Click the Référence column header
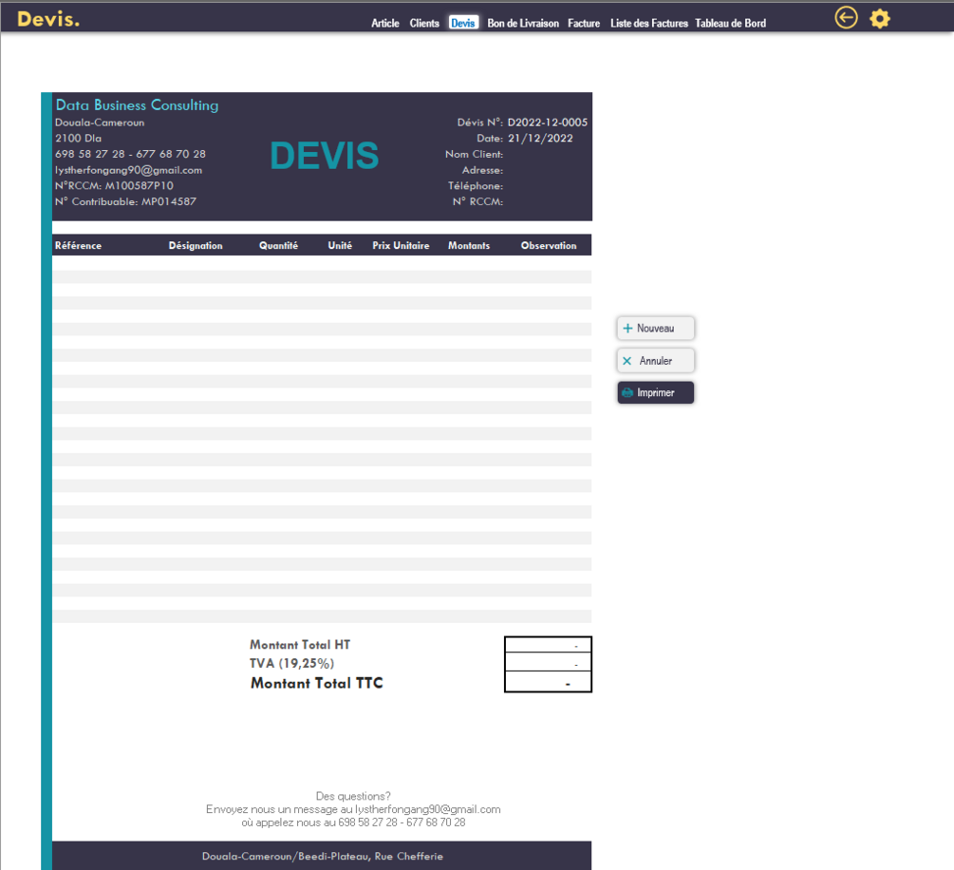This screenshot has width=954, height=870. coord(78,245)
